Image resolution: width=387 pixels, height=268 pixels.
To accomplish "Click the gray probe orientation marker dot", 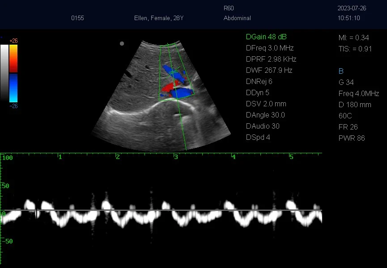I will click(x=122, y=44).
